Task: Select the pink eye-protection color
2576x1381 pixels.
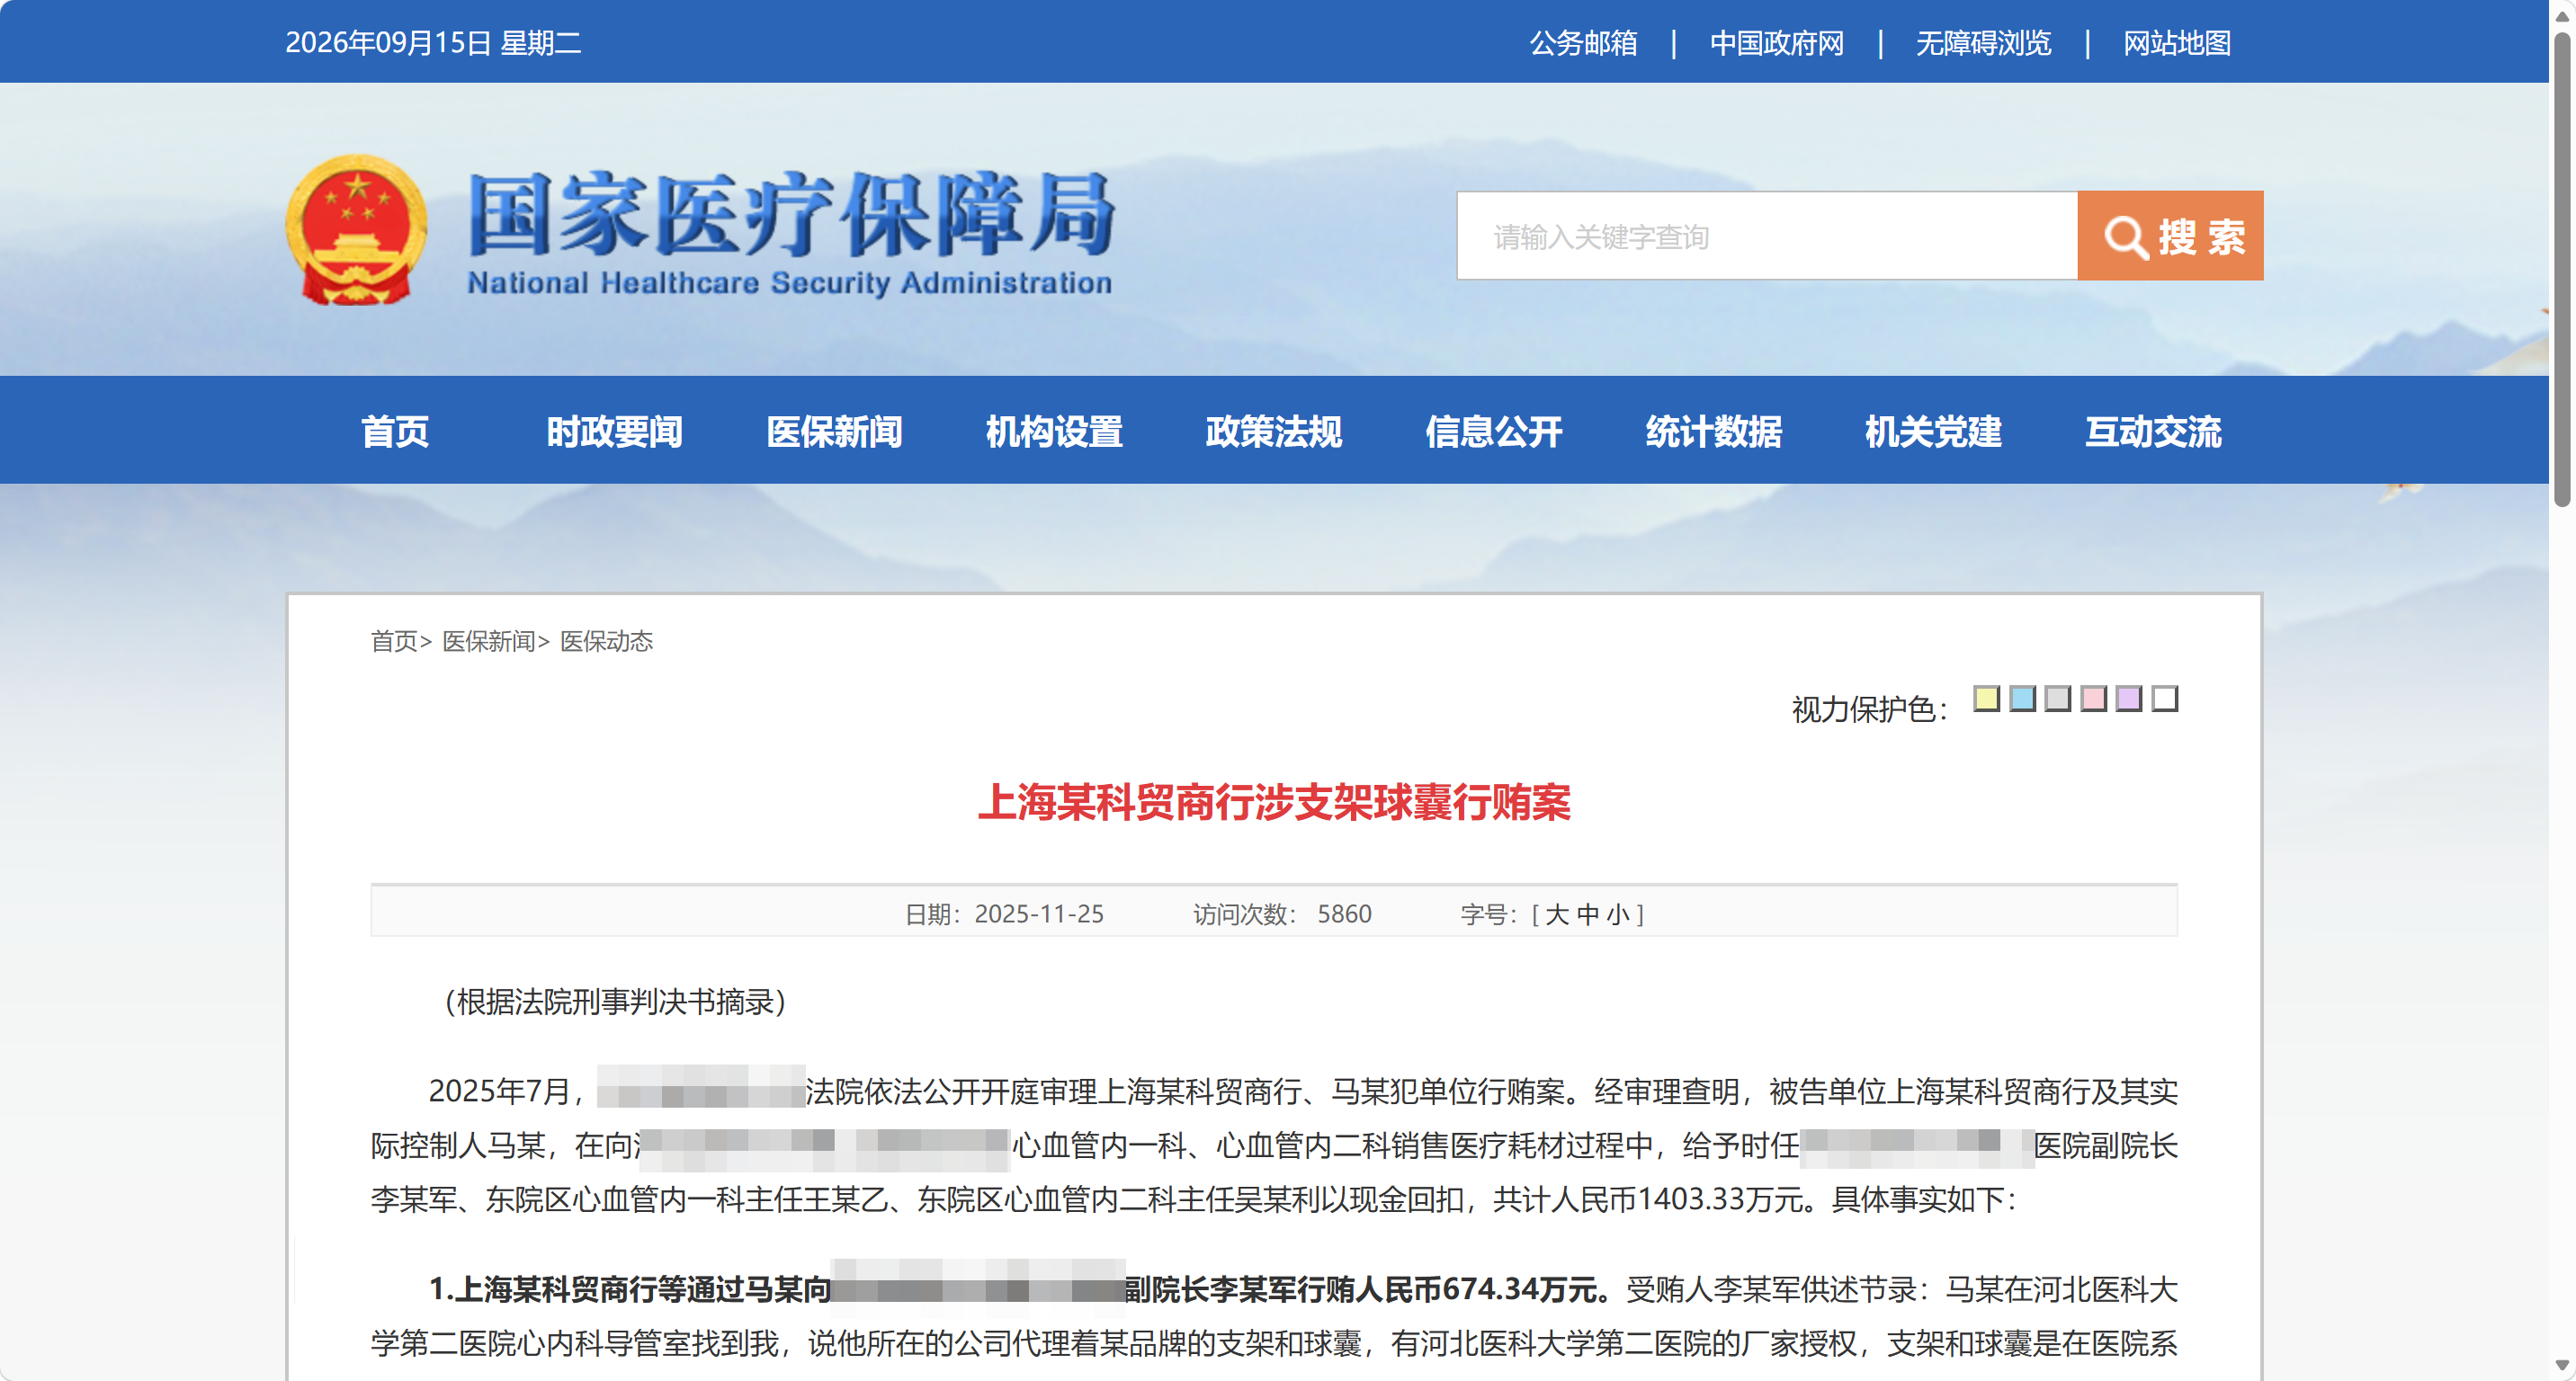Action: (2093, 699)
